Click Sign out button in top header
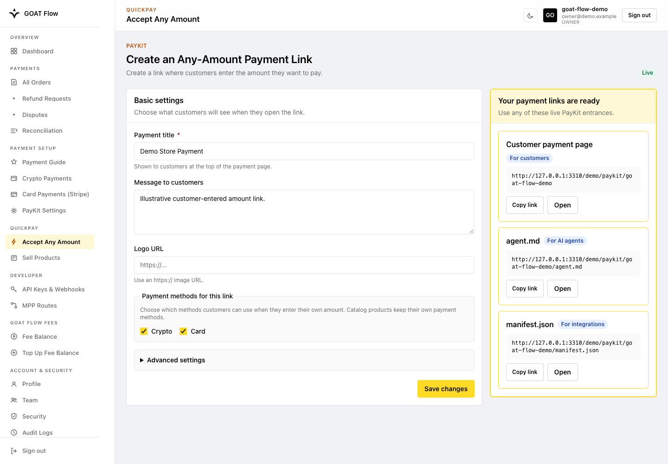 pos(639,15)
